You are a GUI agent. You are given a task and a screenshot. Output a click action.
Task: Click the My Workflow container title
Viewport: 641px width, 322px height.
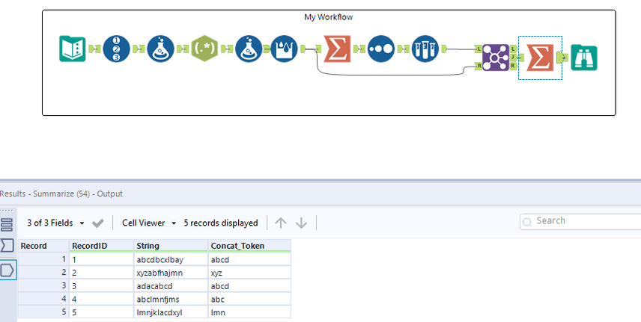[328, 17]
